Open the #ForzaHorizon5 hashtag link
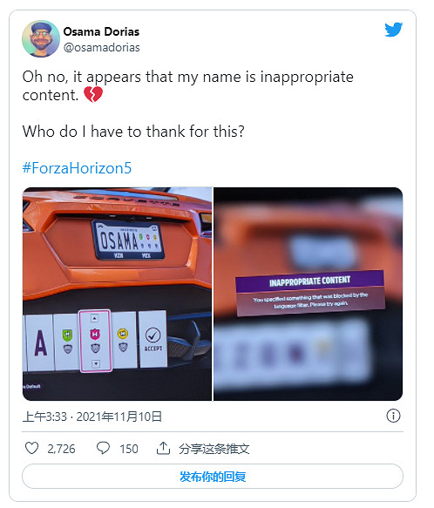 [x=77, y=168]
